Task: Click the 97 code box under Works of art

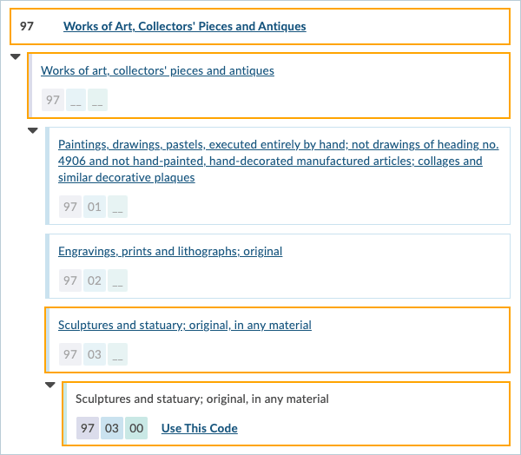Action: (x=53, y=100)
